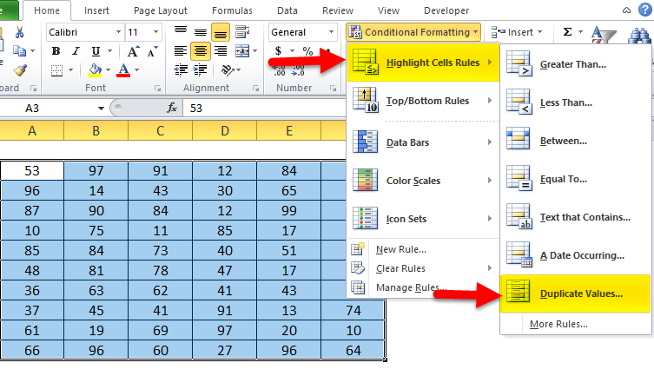Click AutoSum sigma icon
The image size is (654, 376).
[x=568, y=31]
